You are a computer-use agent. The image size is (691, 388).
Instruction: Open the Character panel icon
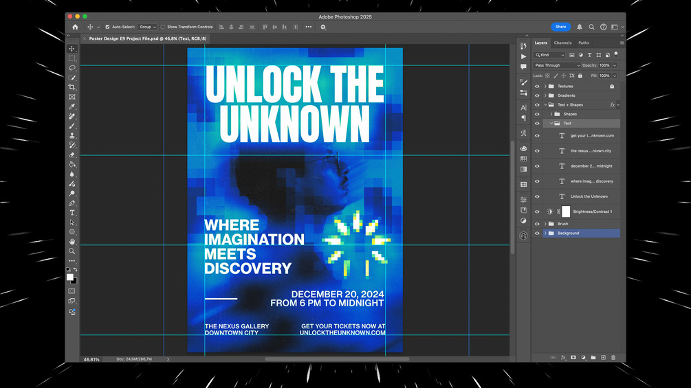pos(523,108)
